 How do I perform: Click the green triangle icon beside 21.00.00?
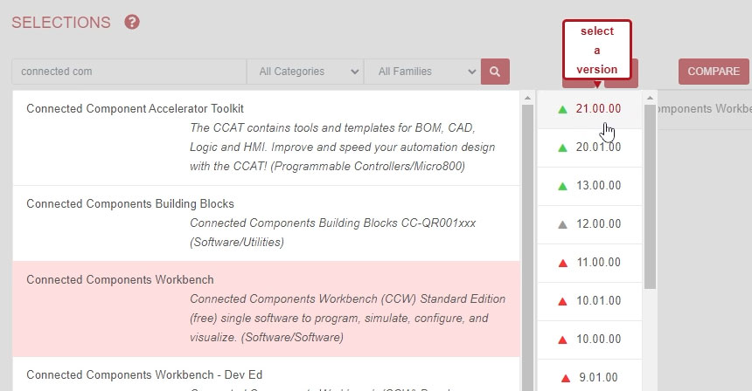tap(562, 110)
